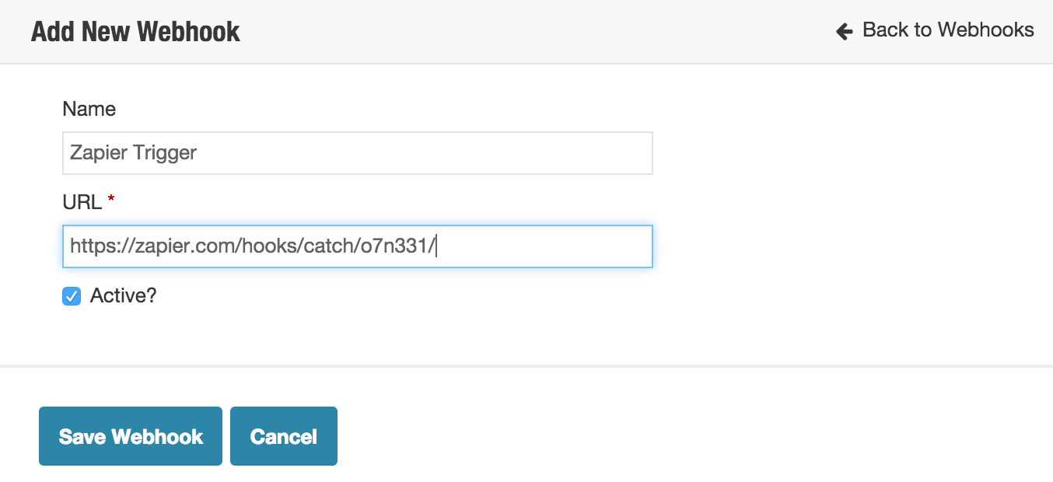The width and height of the screenshot is (1053, 482).
Task: Select the Name field label
Action: click(89, 110)
